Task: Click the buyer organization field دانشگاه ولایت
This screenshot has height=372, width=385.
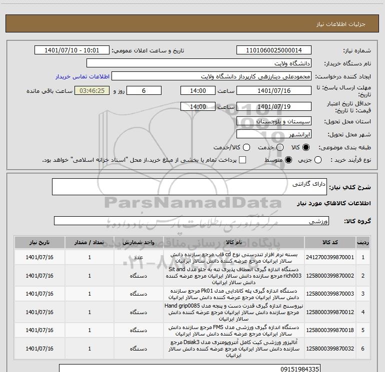Action: coord(199,63)
